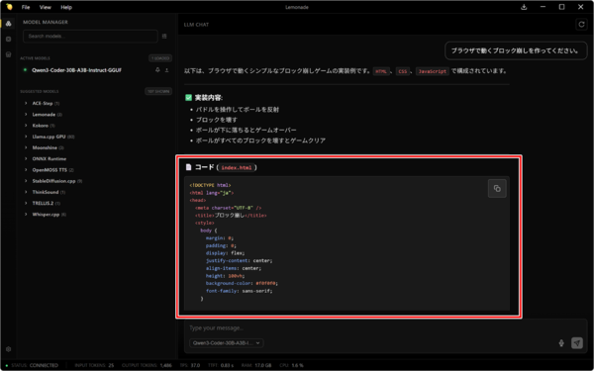Eject the loaded Qwen3-Coder model
The width and height of the screenshot is (594, 371).
point(166,70)
